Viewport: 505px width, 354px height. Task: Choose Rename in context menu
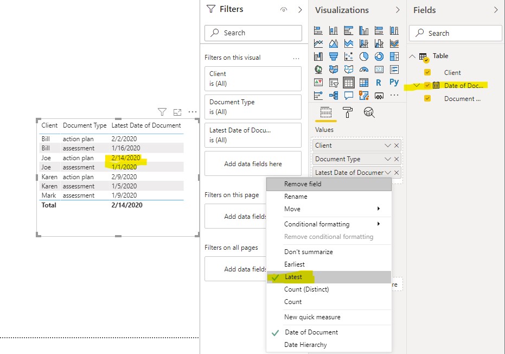click(329, 197)
